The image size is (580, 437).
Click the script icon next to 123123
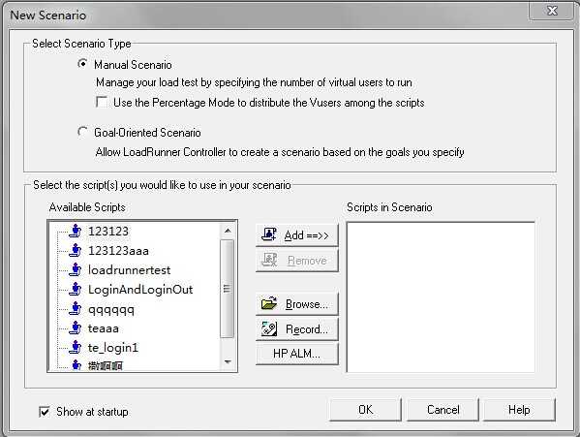(76, 231)
